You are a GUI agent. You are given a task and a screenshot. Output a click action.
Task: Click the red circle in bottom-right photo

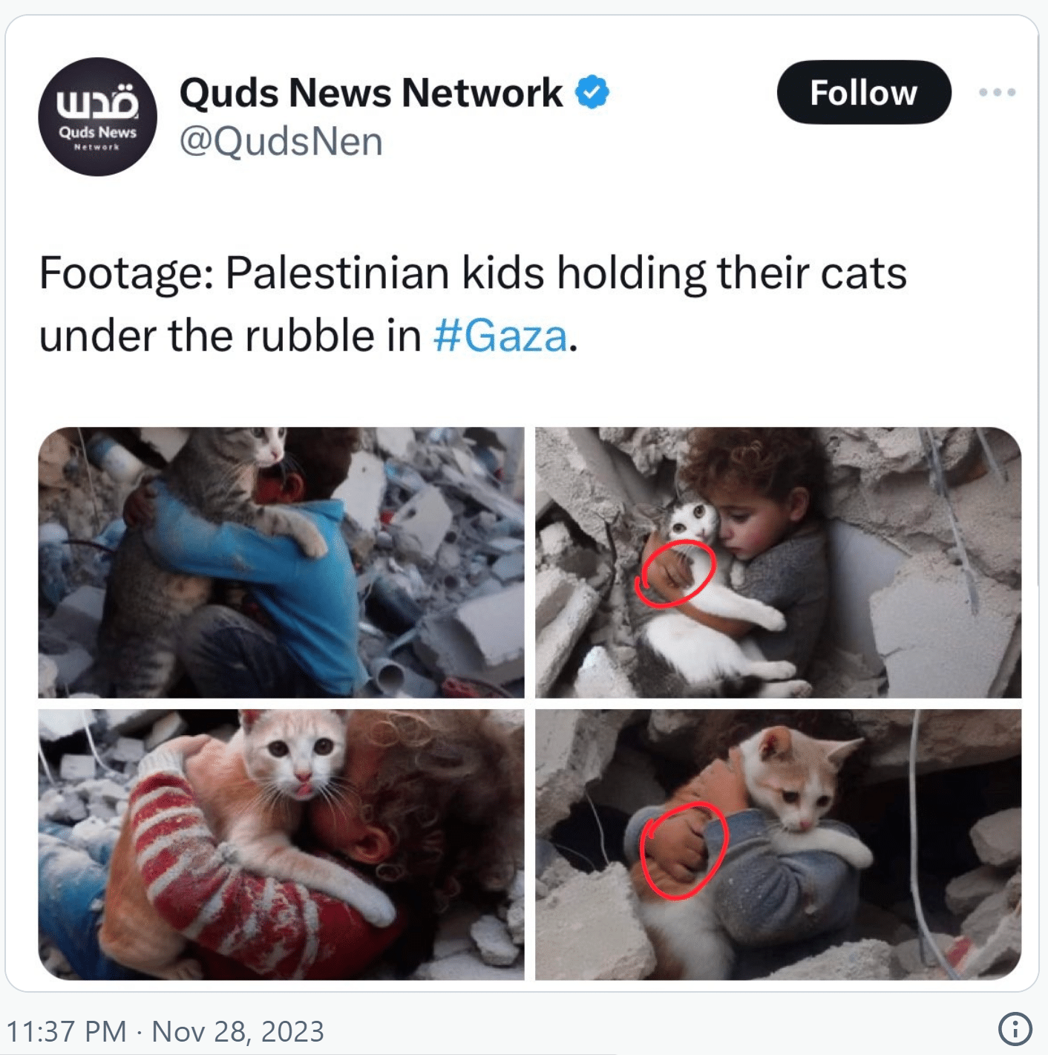684,851
